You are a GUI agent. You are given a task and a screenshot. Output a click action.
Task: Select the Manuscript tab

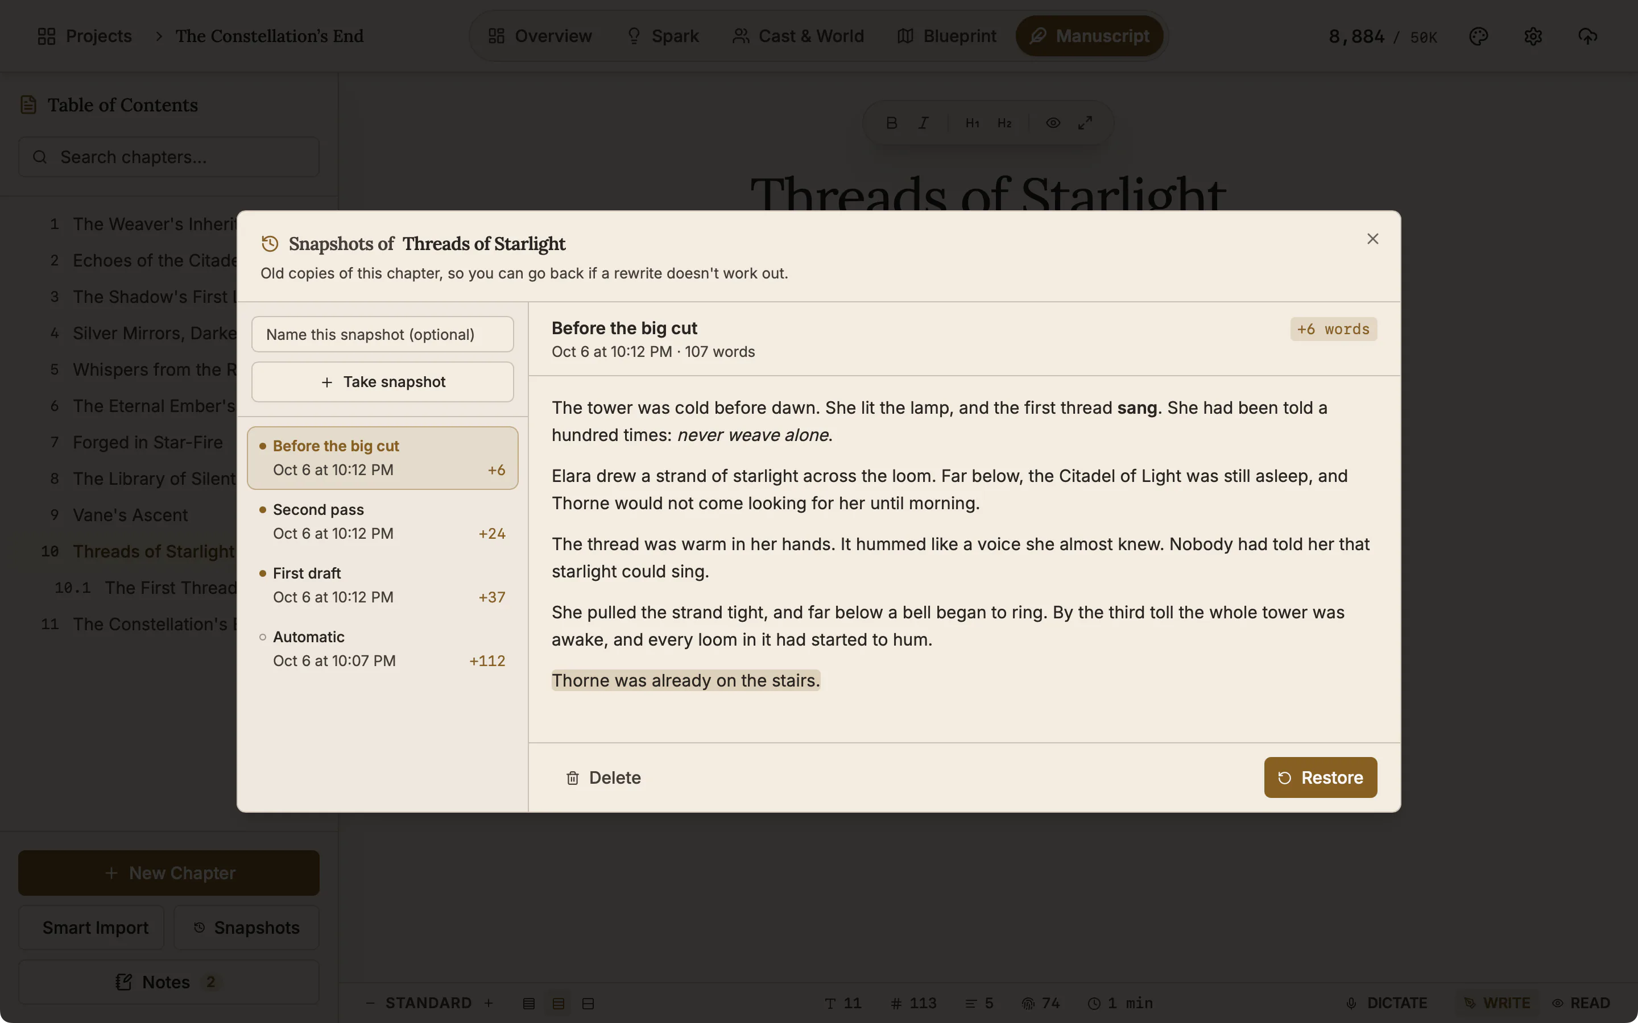[1090, 36]
